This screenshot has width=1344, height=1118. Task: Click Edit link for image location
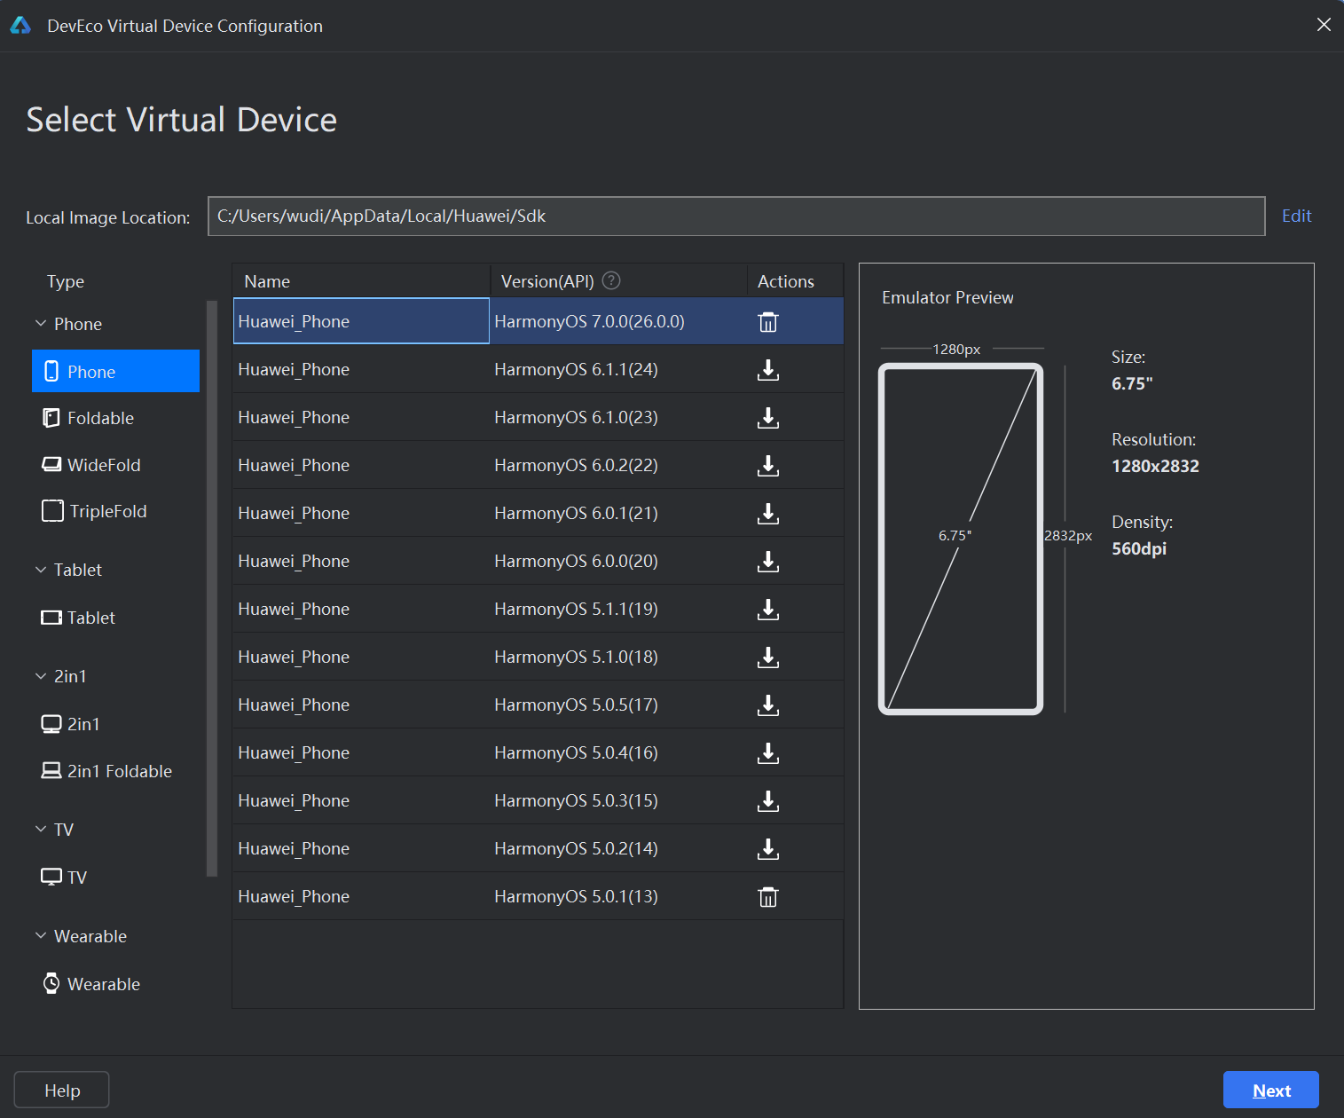click(1296, 216)
